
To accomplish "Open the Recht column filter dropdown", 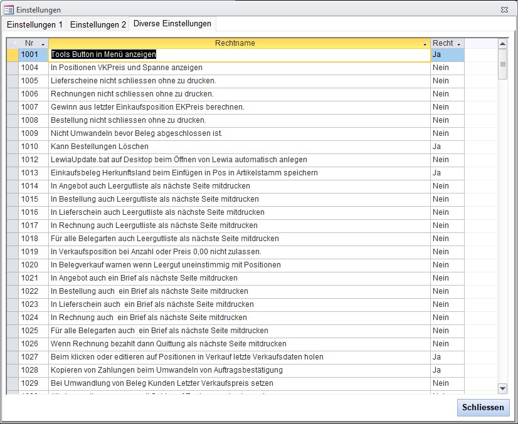I will click(x=458, y=44).
